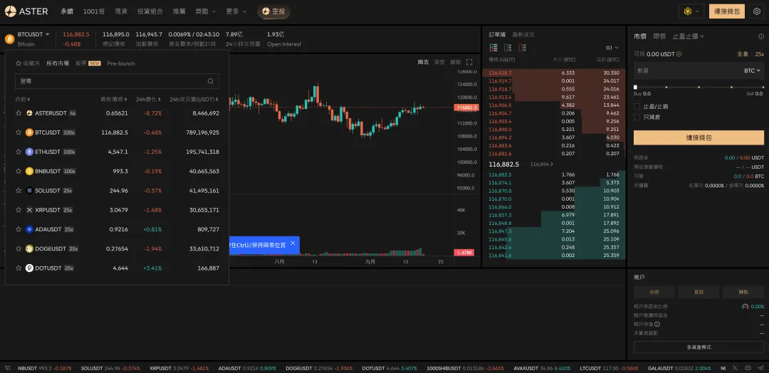Screen dimensions: 769x373
Task: Star the ETHUSDT contract row
Action: click(x=19, y=152)
